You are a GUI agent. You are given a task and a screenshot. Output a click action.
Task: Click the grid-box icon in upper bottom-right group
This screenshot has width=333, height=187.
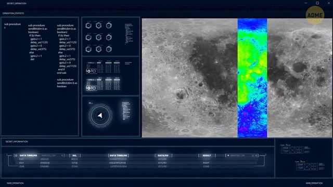(x=299, y=150)
